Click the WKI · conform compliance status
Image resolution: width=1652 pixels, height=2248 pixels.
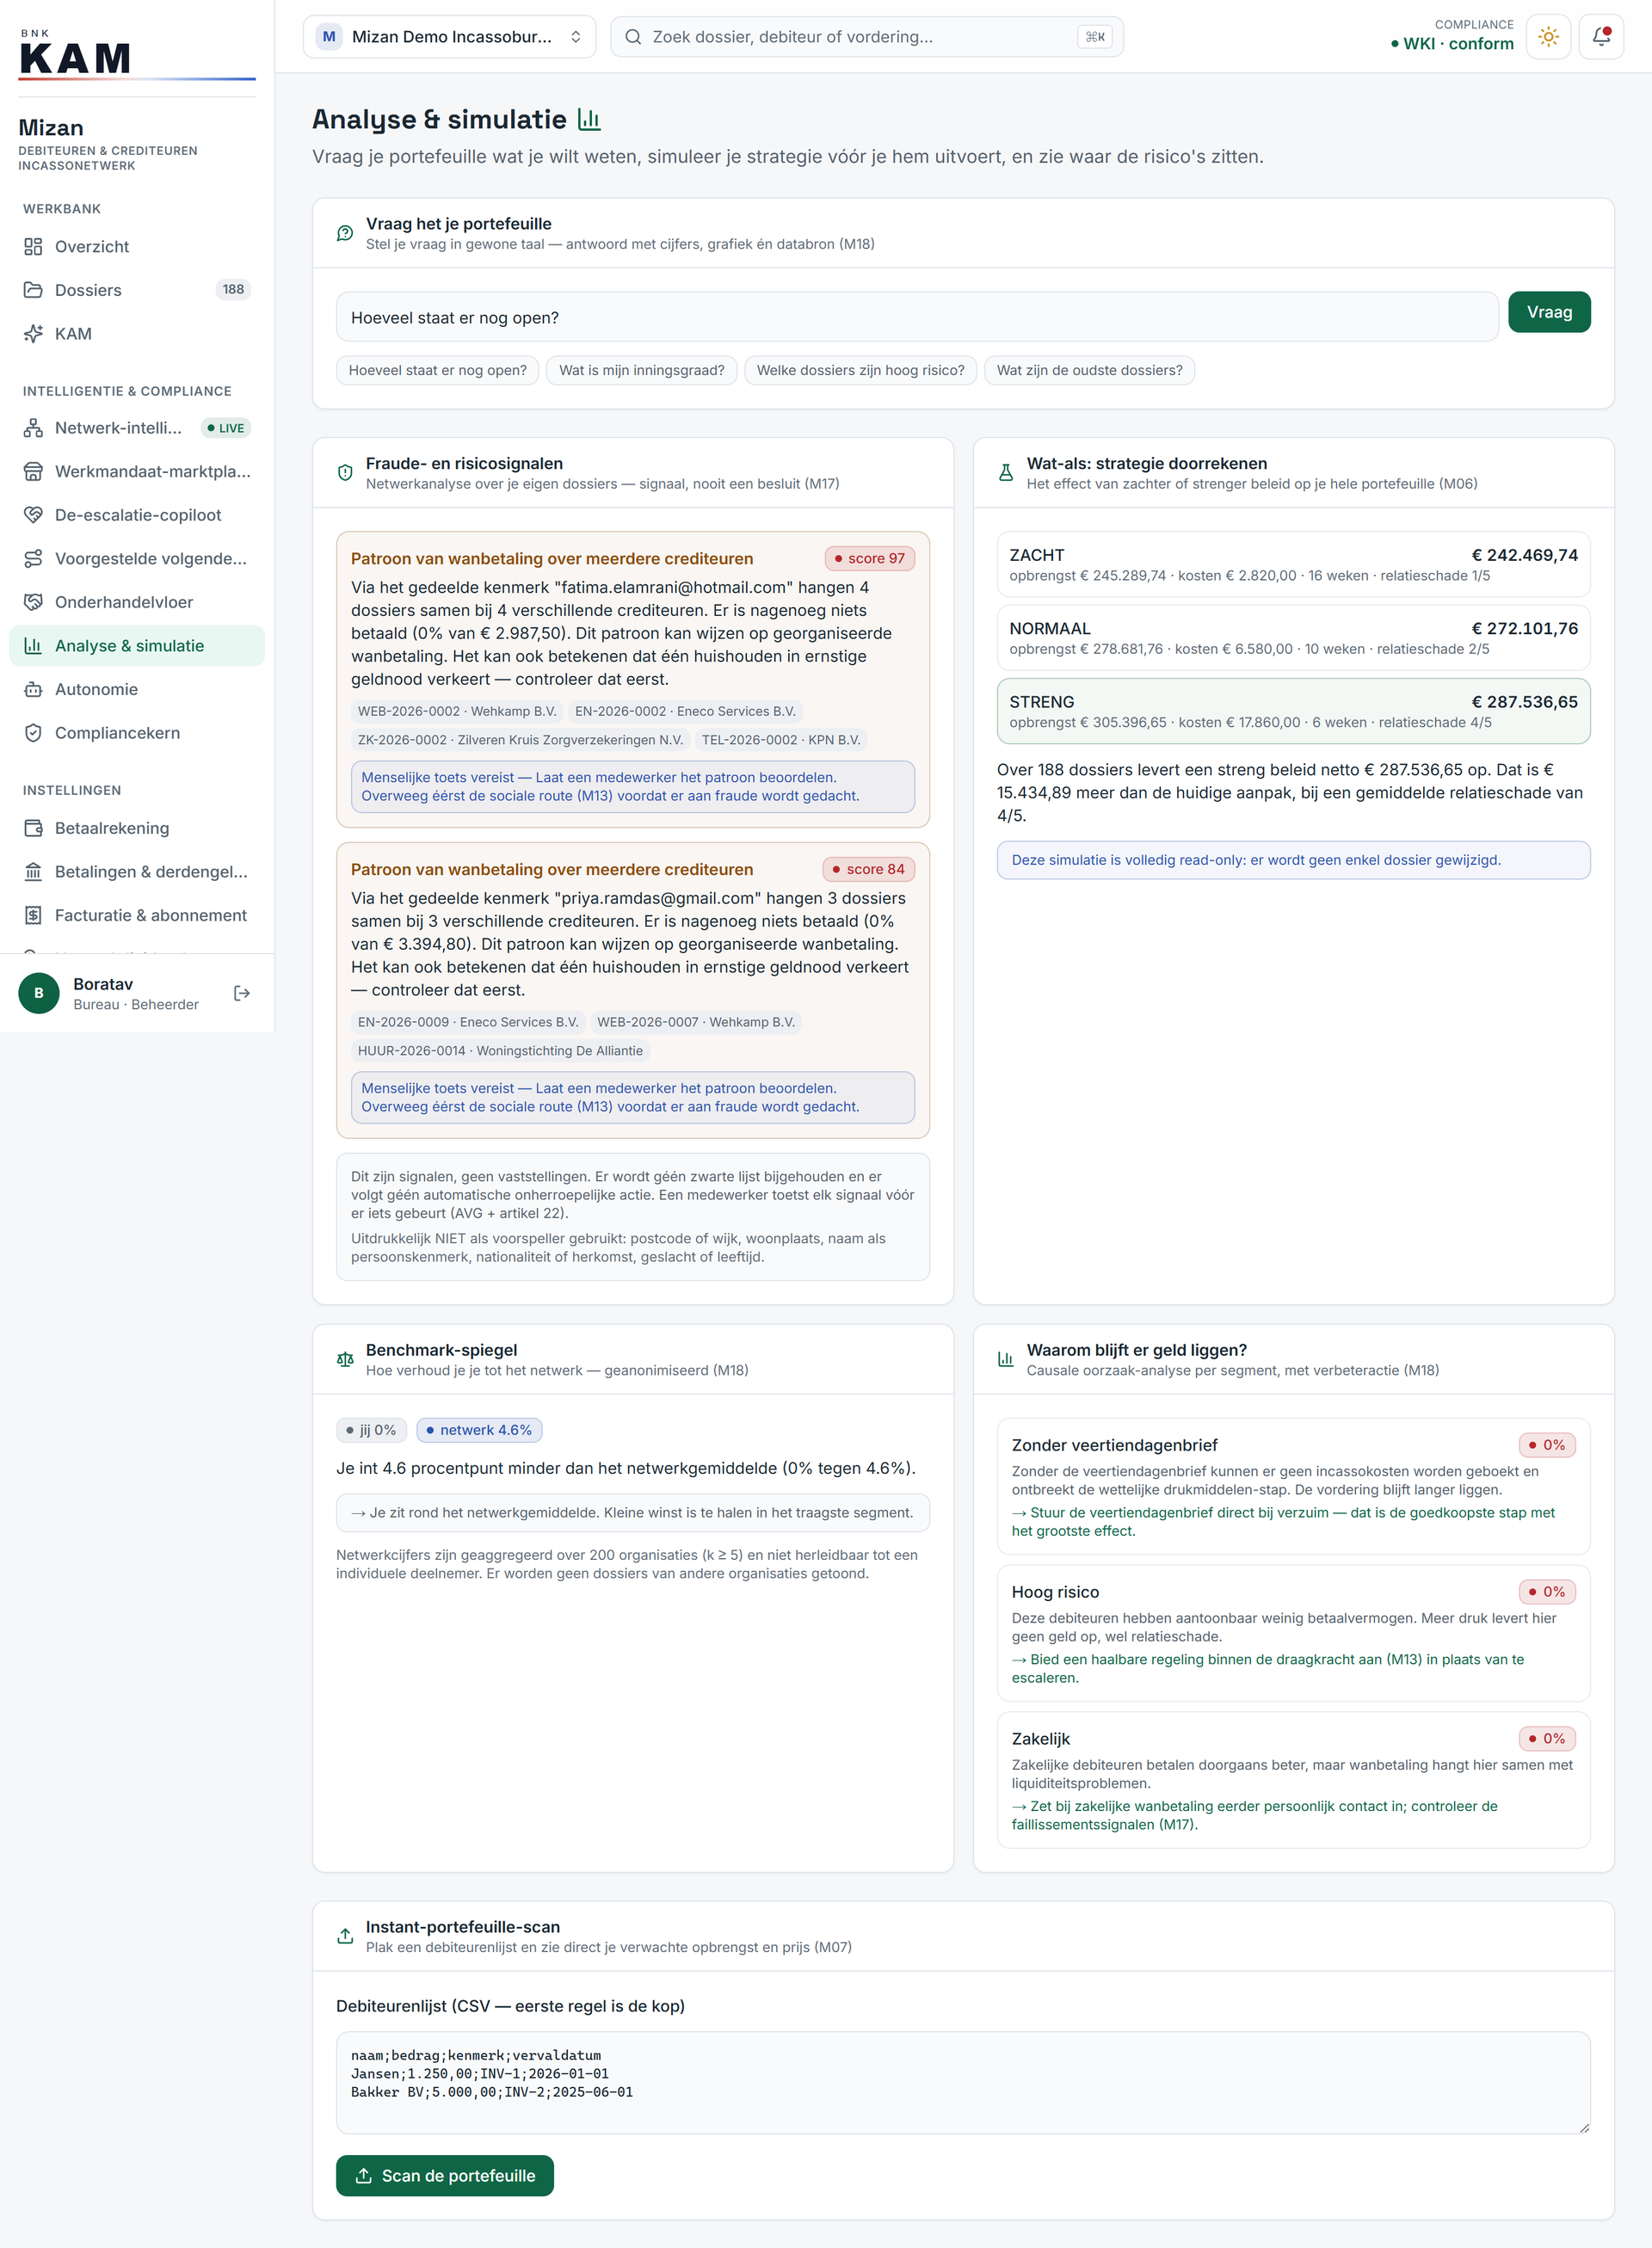click(1452, 44)
